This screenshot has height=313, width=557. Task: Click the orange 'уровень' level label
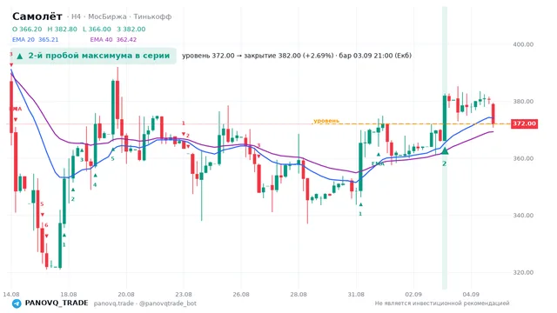coord(326,121)
